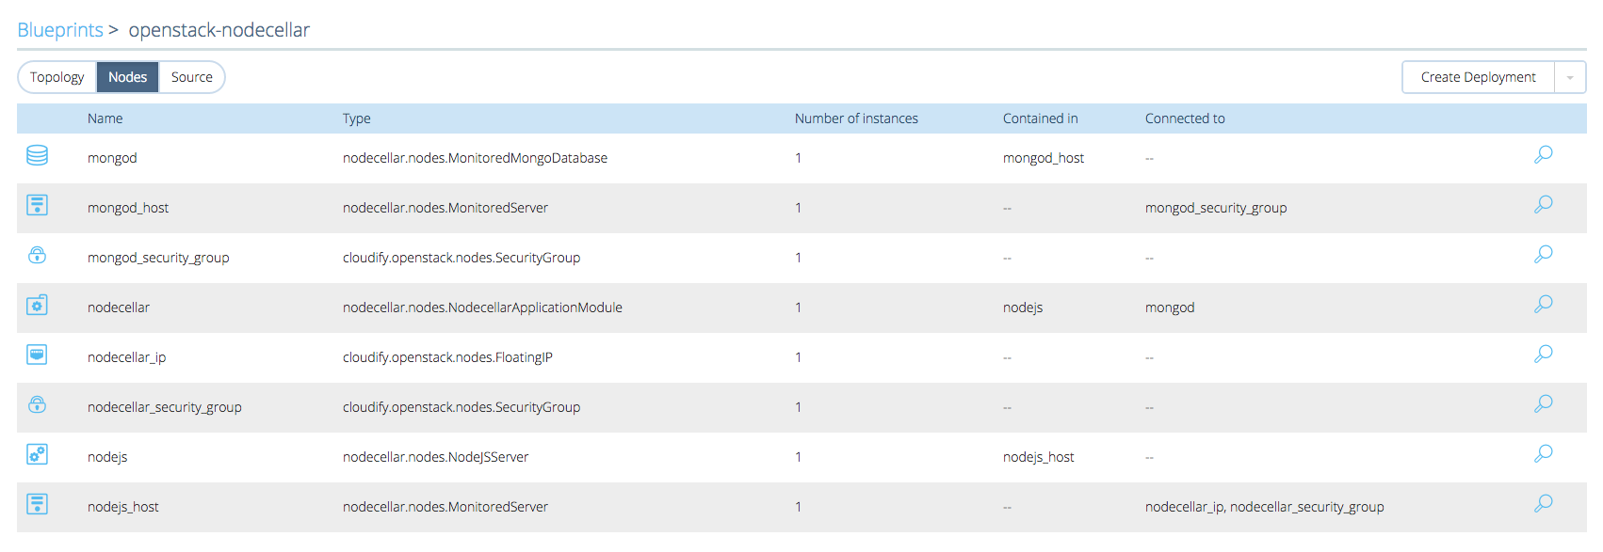The image size is (1603, 552).
Task: Click nodejs_host in Contained in column
Action: pyautogui.click(x=1039, y=457)
